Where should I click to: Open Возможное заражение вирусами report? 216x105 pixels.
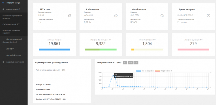coord(11,32)
